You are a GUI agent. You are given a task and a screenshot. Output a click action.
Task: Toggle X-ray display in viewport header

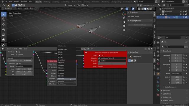click(x=139, y=9)
